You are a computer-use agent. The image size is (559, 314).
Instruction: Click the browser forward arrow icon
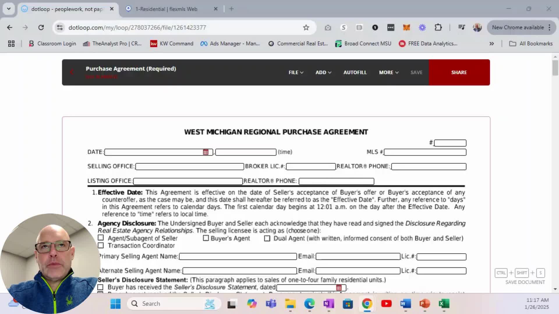(x=25, y=27)
